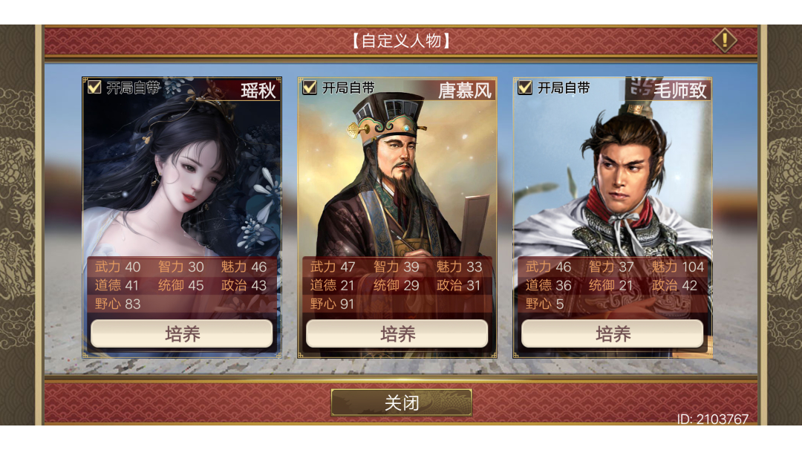
Task: Click 野心 83 stat of 瑶秋
Action: pos(117,304)
